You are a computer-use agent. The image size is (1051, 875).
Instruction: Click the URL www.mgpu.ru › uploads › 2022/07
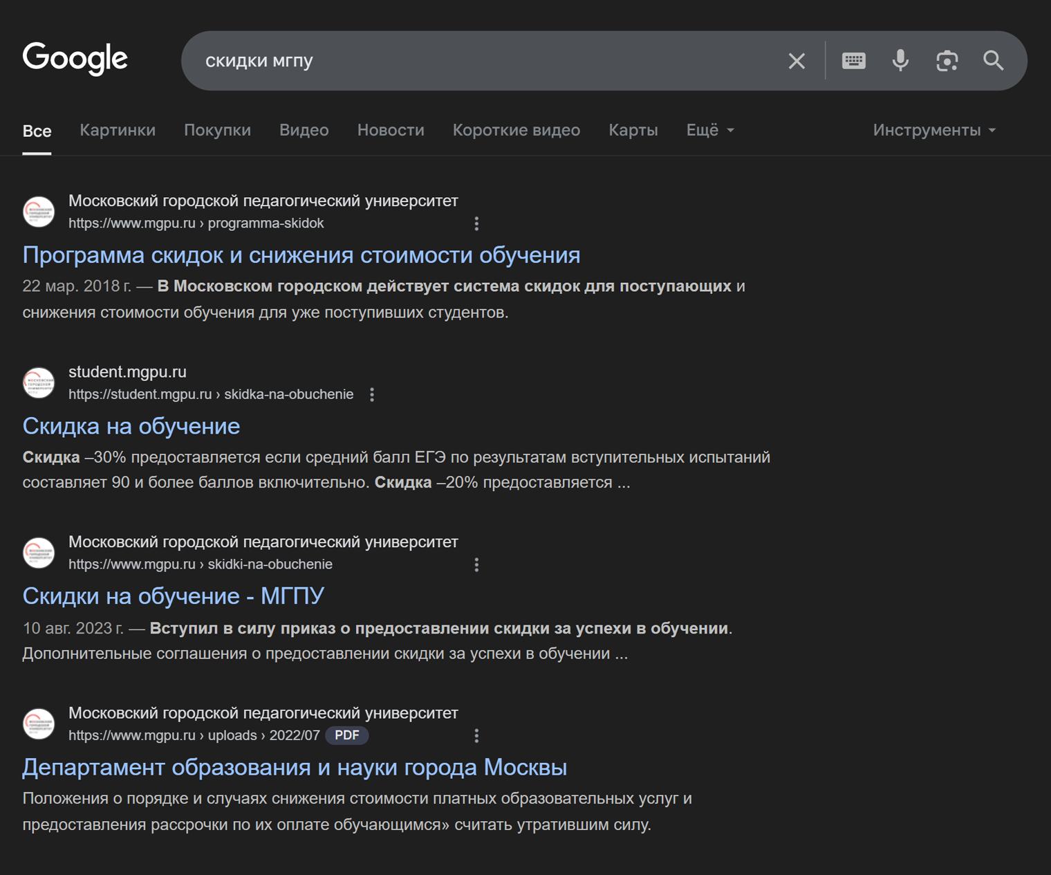[194, 735]
